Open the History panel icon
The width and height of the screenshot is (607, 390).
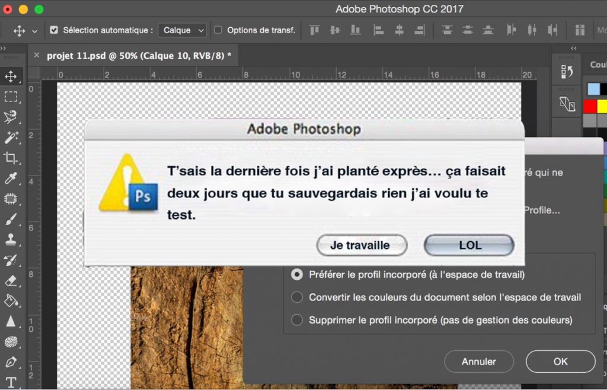567,72
